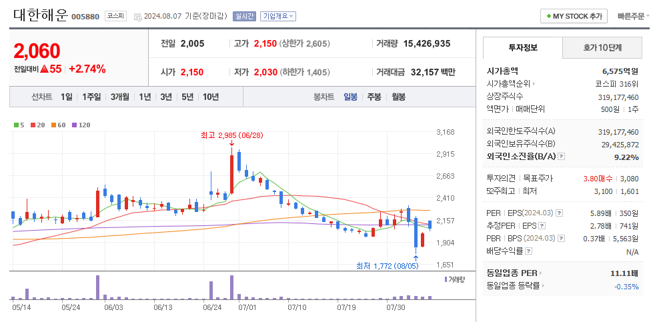Select the 일봉 candle chart
Image resolution: width=657 pixels, height=322 pixels.
(x=351, y=97)
